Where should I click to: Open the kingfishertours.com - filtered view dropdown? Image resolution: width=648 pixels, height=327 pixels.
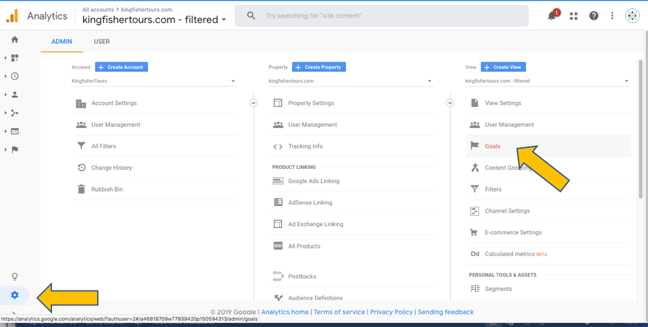click(548, 81)
